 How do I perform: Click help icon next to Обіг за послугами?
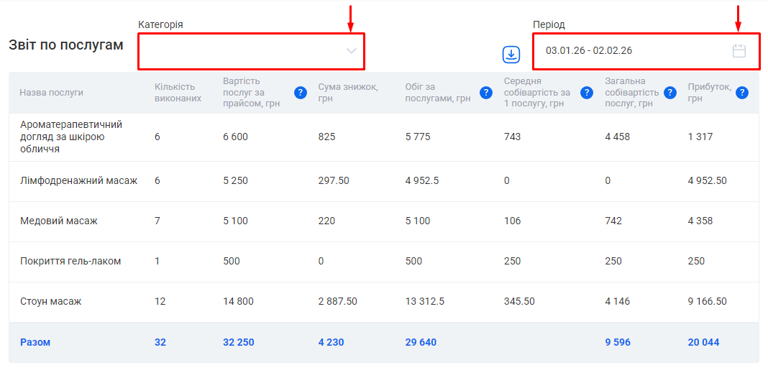(485, 93)
